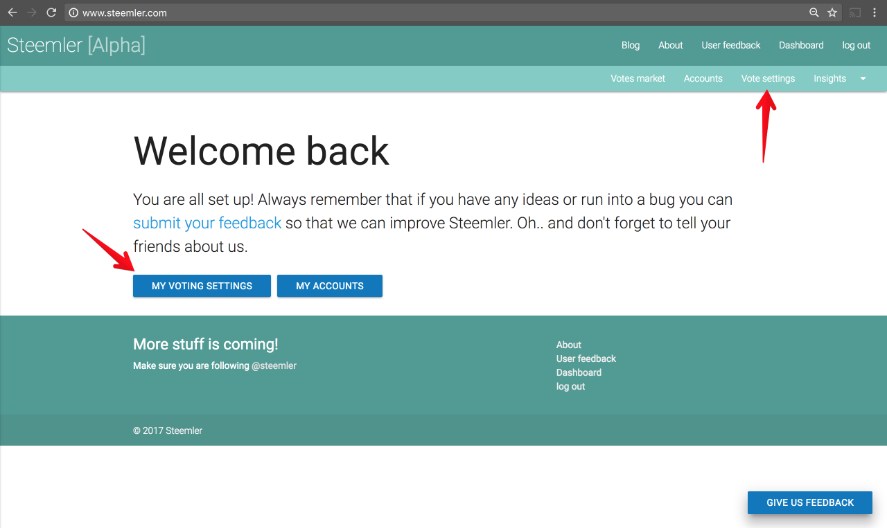The width and height of the screenshot is (887, 528).
Task: Open About in the top navigation
Action: (x=671, y=45)
